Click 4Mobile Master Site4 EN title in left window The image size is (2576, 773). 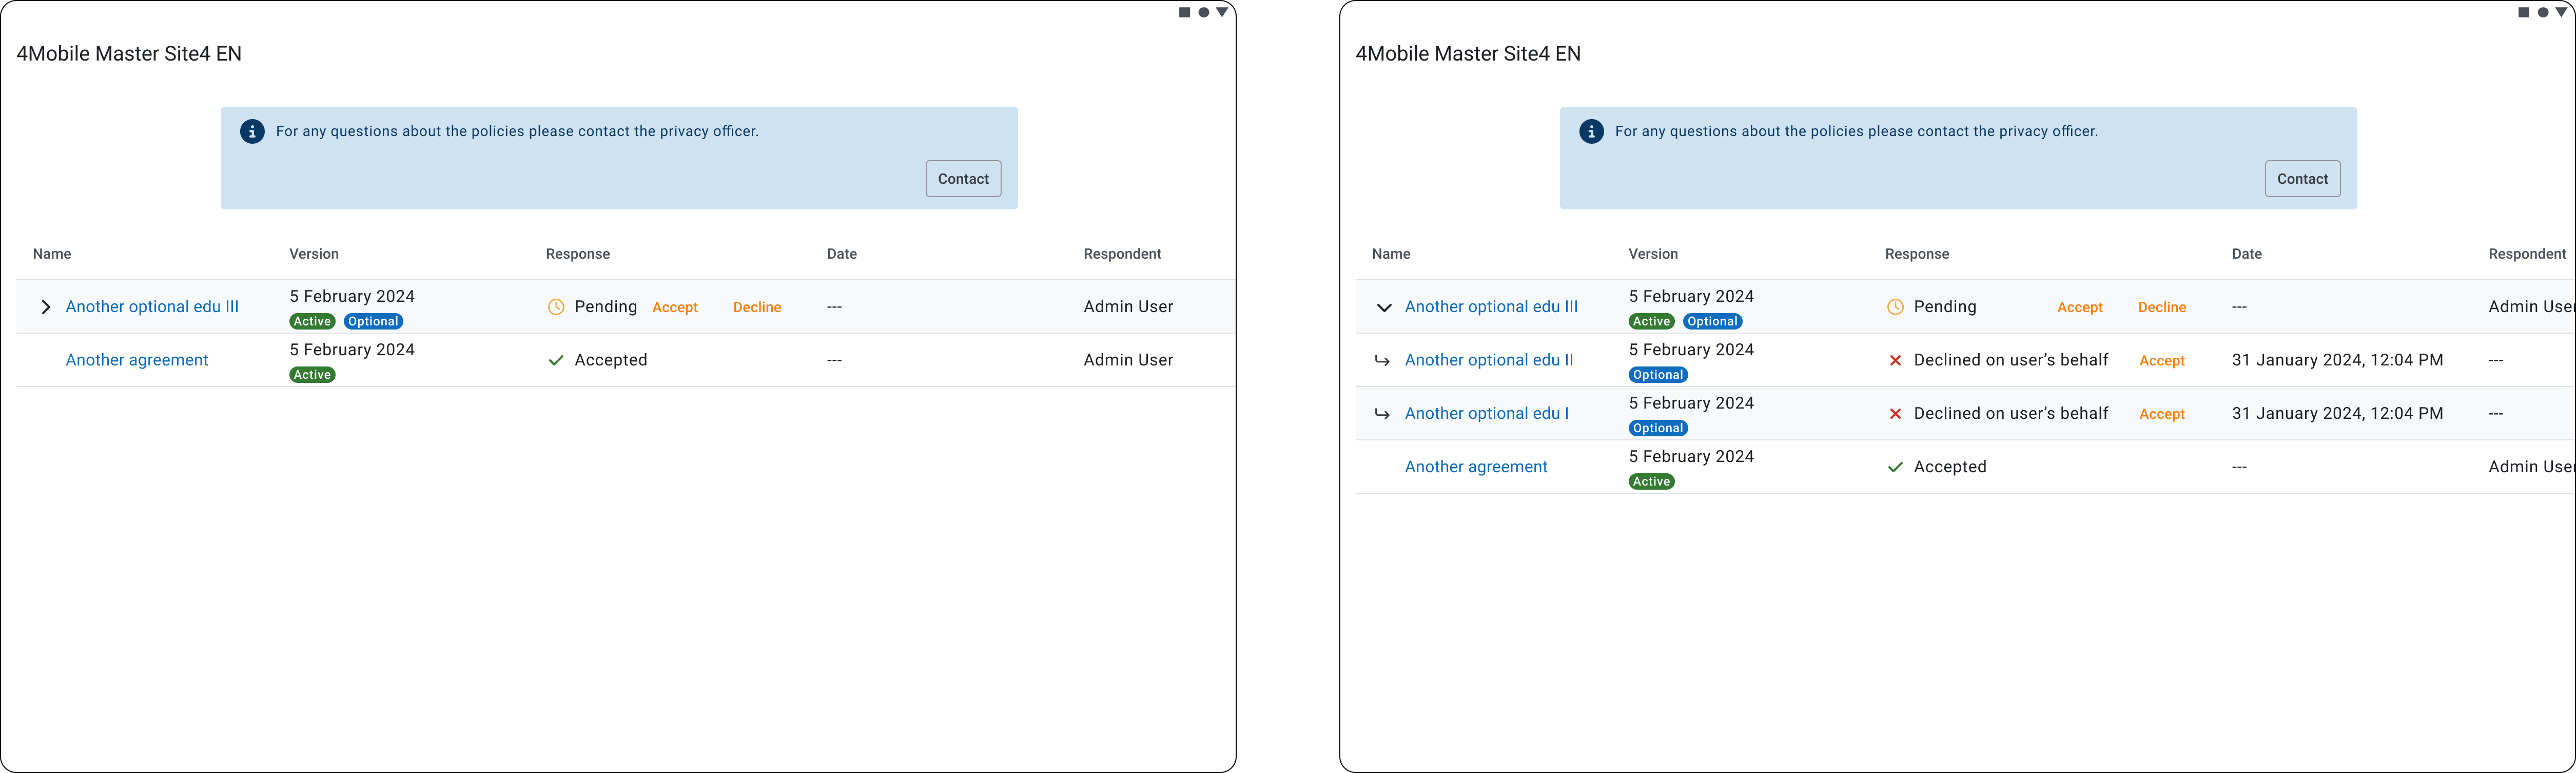129,54
